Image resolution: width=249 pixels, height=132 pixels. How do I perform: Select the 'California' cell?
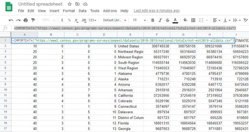point(130,95)
